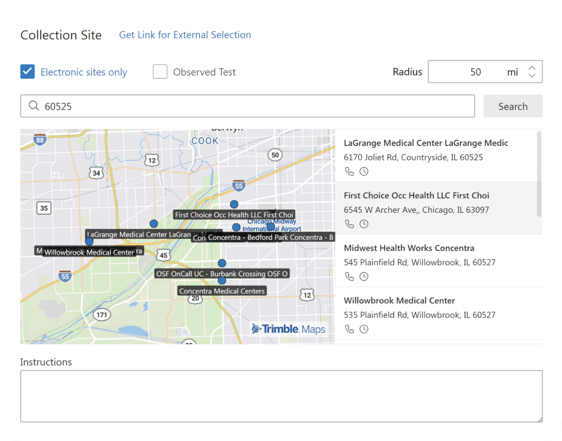562x441 pixels.
Task: Click phone icon for Midwest Health Works Concentra
Action: click(349, 276)
